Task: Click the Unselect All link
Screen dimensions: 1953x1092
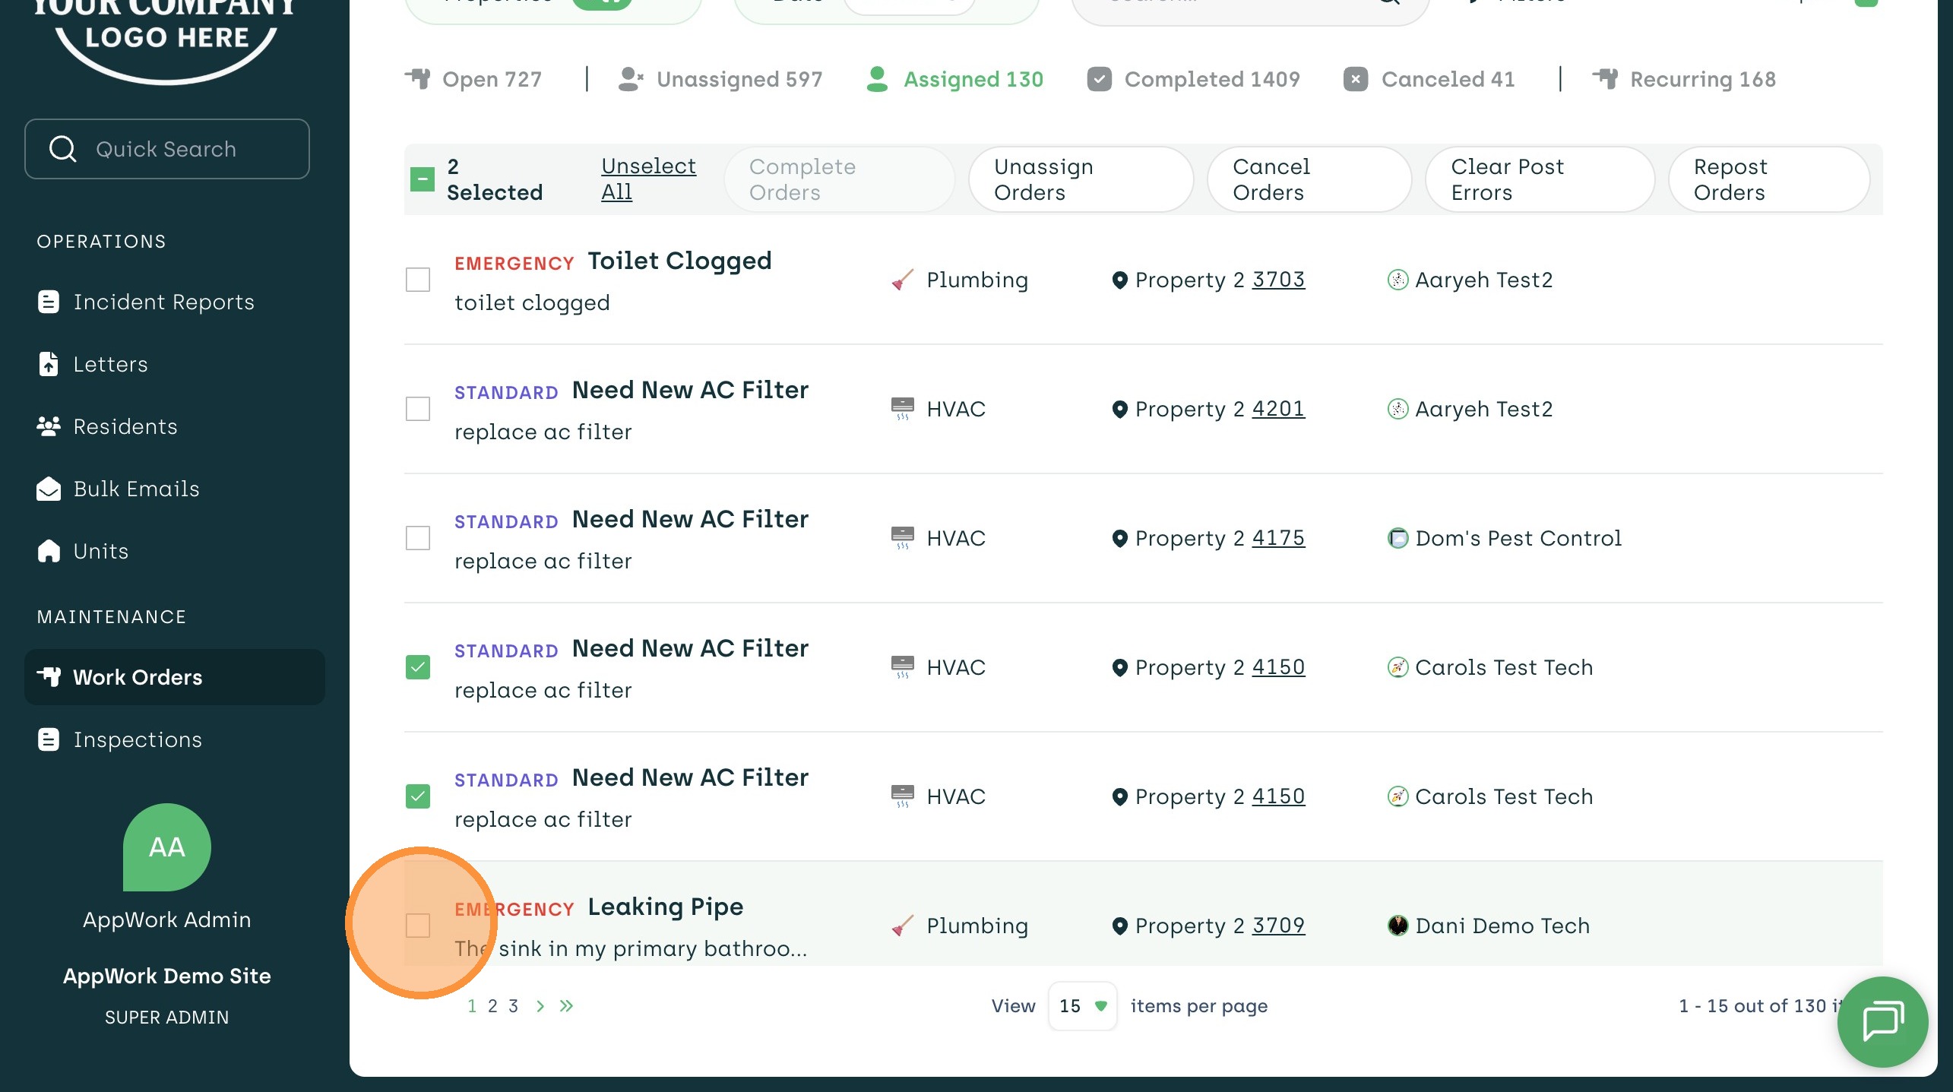Action: click(x=647, y=179)
